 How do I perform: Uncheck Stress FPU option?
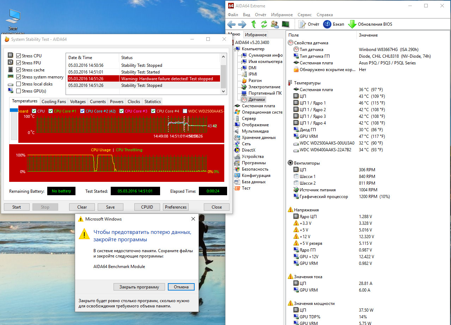(19, 63)
